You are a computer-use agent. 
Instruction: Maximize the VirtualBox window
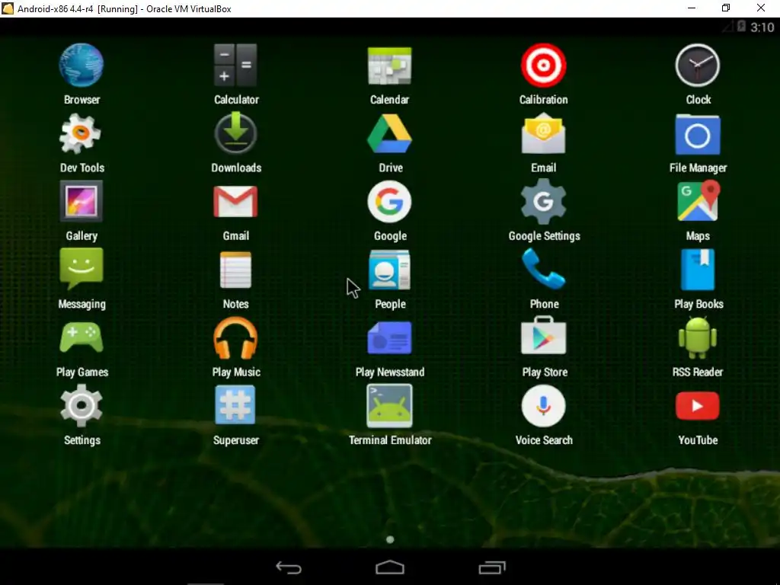(x=726, y=8)
